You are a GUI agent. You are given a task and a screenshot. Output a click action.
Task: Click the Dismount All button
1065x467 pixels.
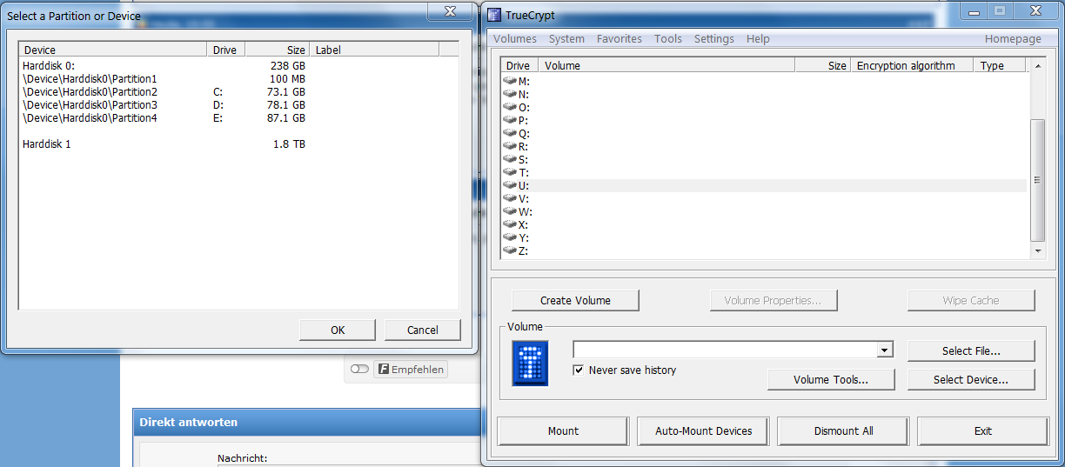[x=843, y=430]
